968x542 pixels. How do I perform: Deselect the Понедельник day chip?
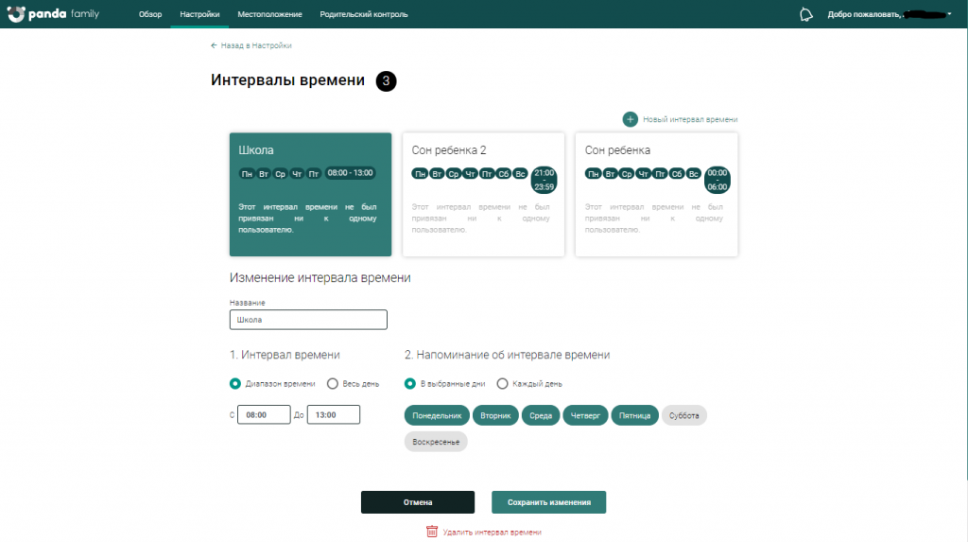[x=438, y=415]
